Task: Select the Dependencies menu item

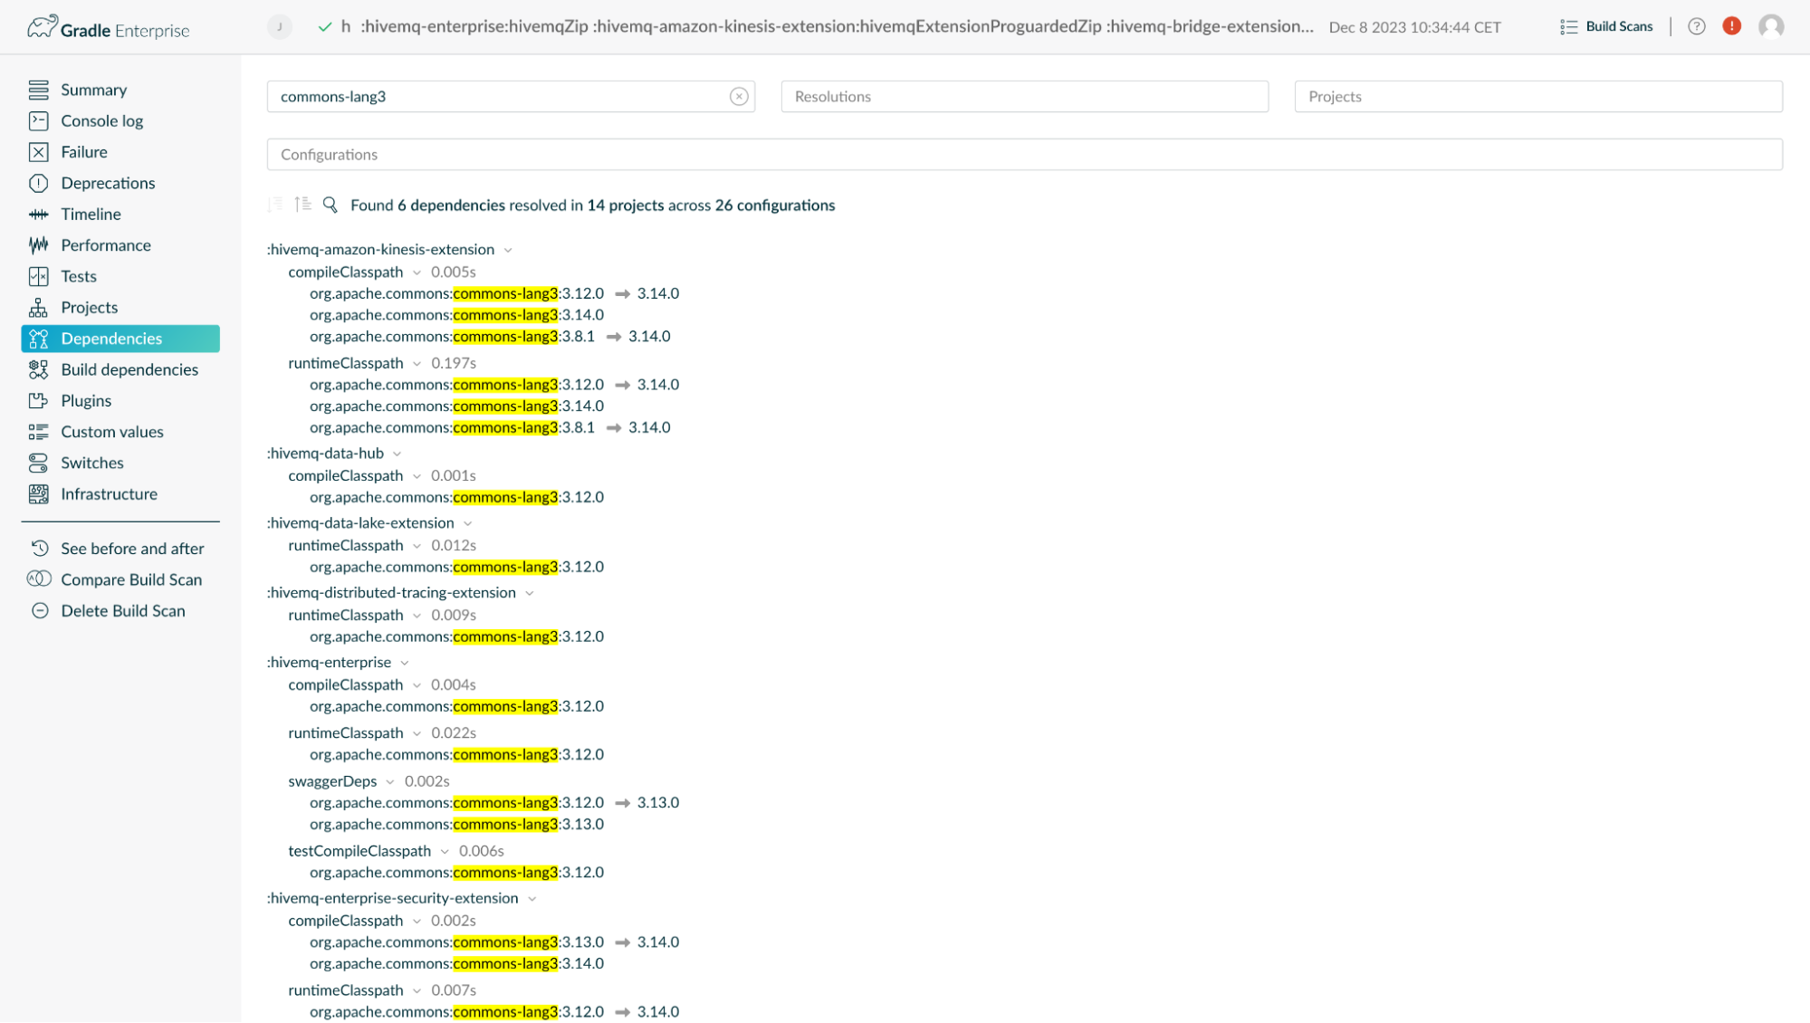Action: coord(120,339)
